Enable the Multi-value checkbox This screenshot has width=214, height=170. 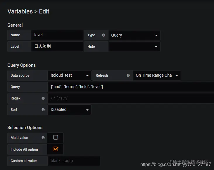56,137
